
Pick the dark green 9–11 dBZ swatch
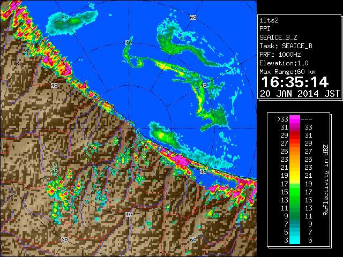click(x=295, y=216)
